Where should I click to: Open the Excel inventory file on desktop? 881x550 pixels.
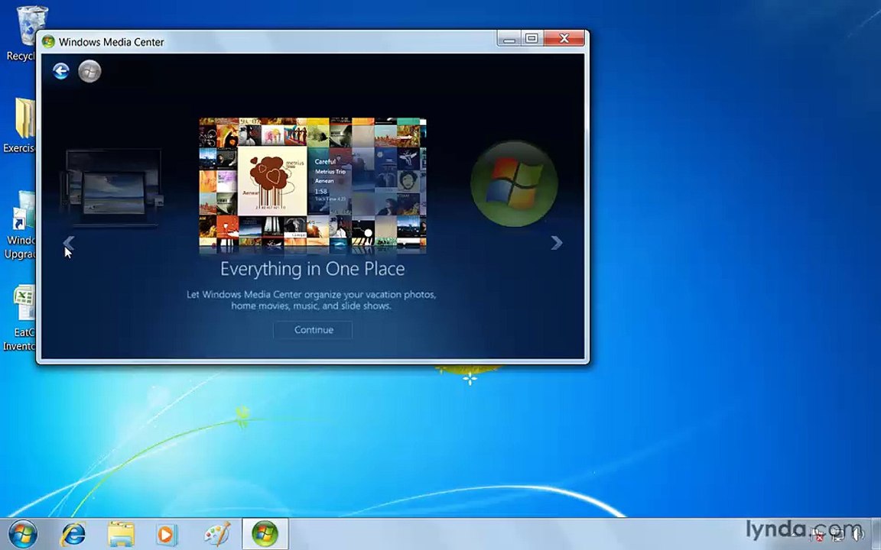[20, 319]
